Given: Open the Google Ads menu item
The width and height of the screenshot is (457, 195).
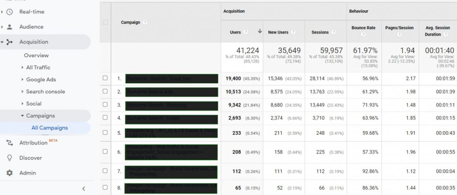Looking at the screenshot, I should 41,80.
